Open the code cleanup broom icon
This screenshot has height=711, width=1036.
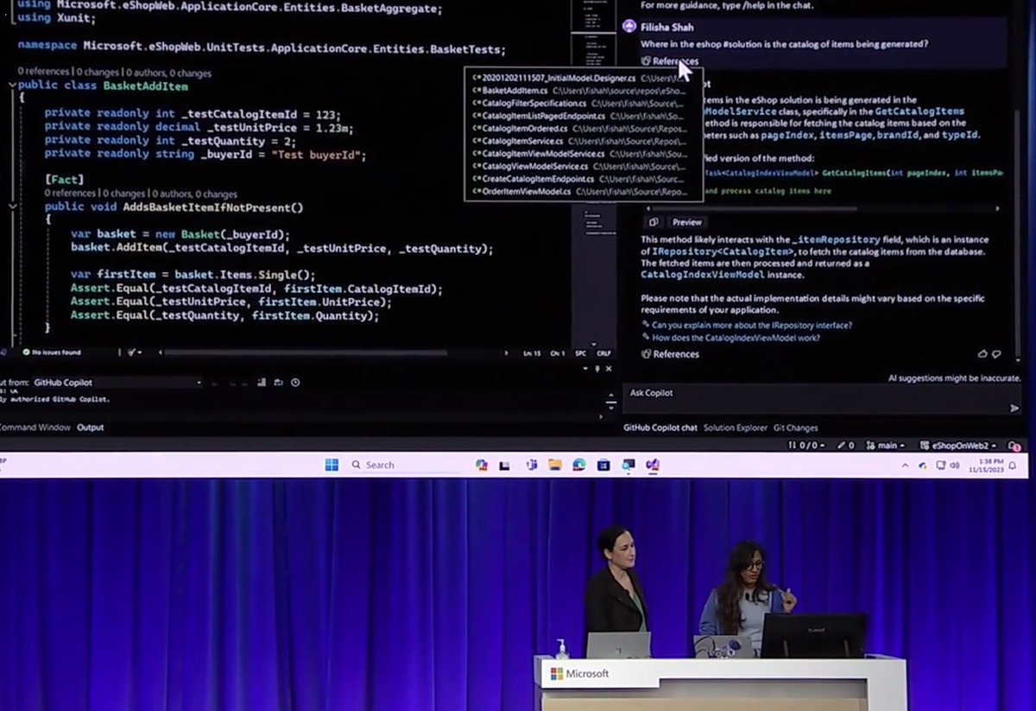132,352
